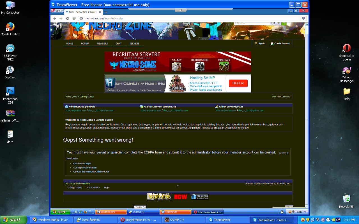Open a new tab with plus button

pos(106,12)
